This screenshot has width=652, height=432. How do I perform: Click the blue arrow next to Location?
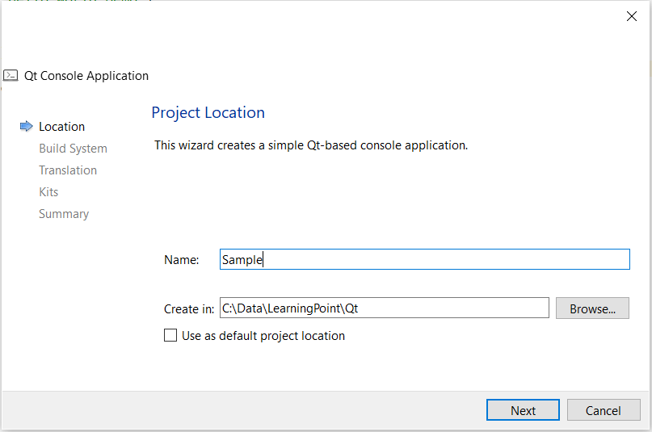coord(27,126)
